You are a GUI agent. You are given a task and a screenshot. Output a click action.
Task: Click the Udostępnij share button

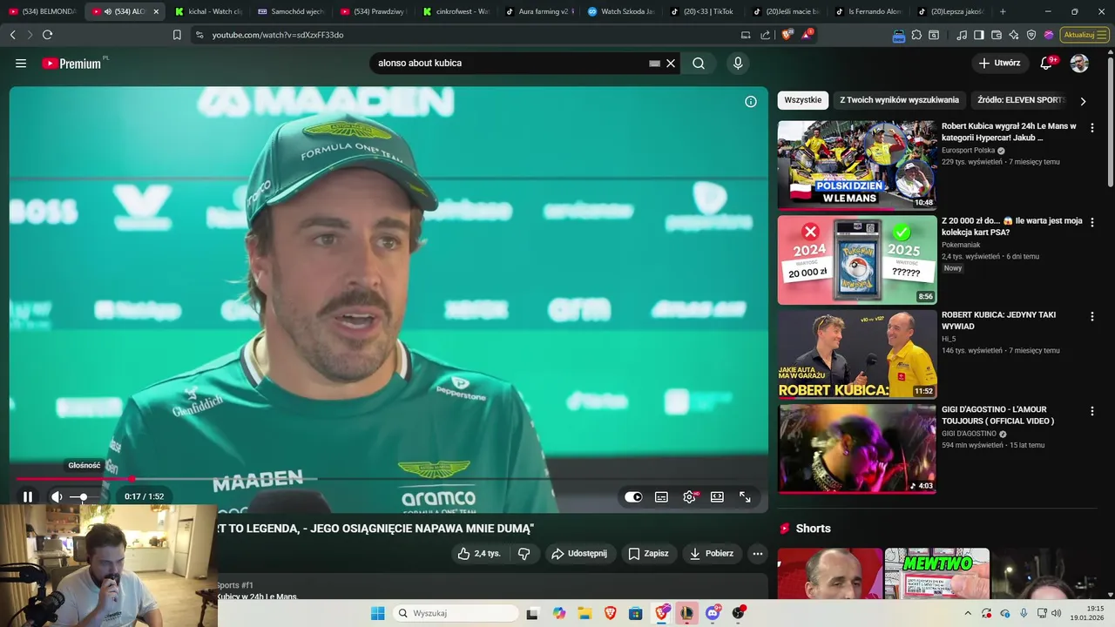pos(581,554)
